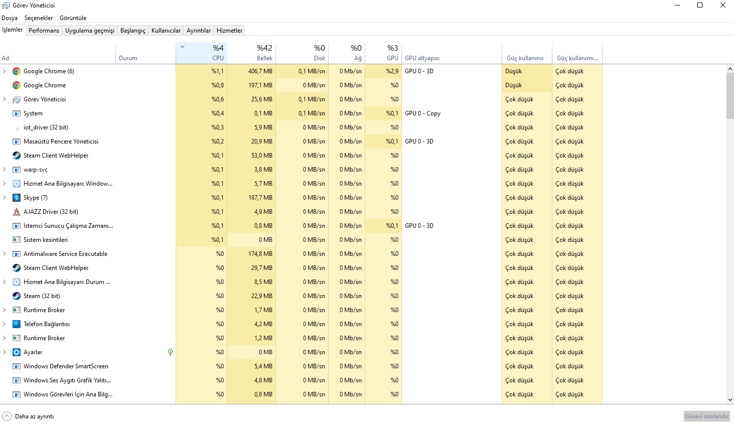Click the Steam (32 bit) icon
Screen dimensions: 734x425
(x=17, y=296)
